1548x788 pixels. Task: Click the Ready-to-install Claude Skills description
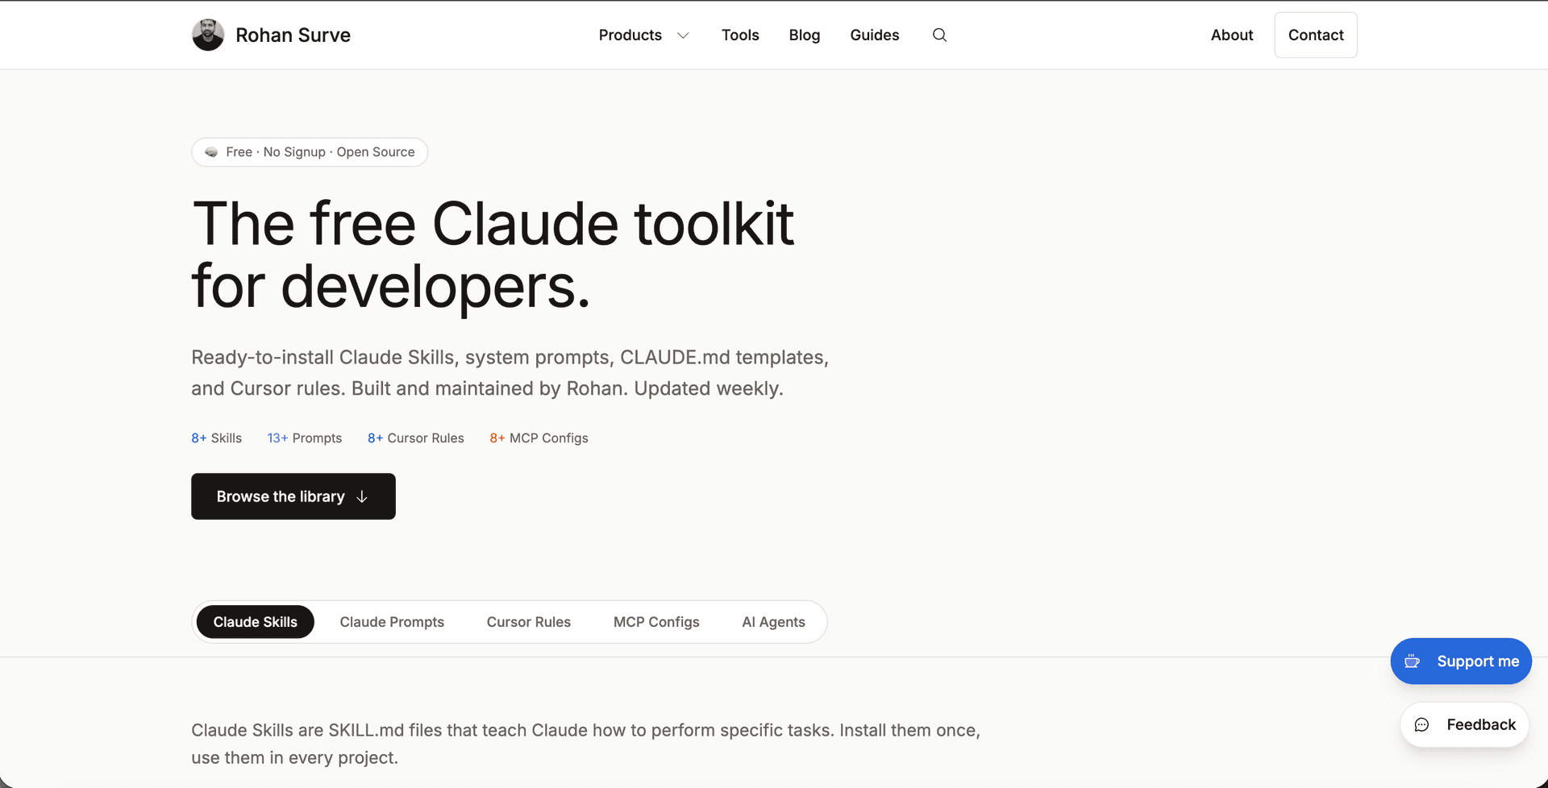pos(510,372)
